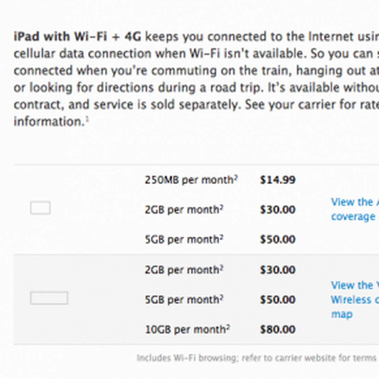Select the $30.00 price in white section
Image resolution: width=379 pixels, height=379 pixels.
point(278,210)
